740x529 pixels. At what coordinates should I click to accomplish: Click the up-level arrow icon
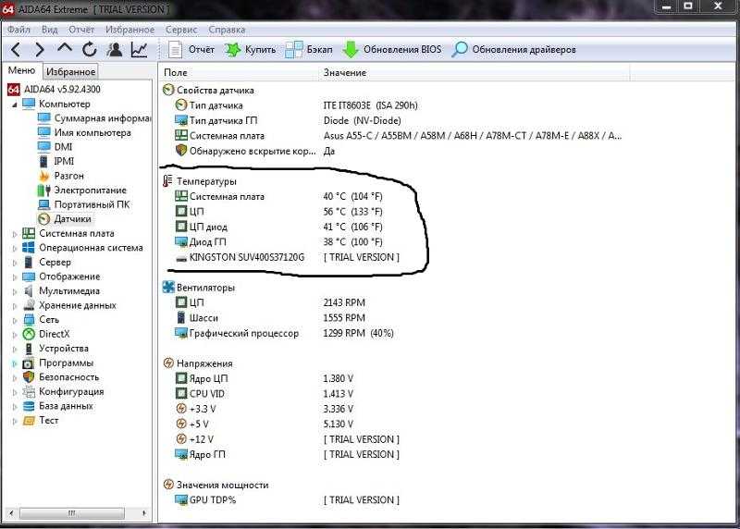click(64, 48)
